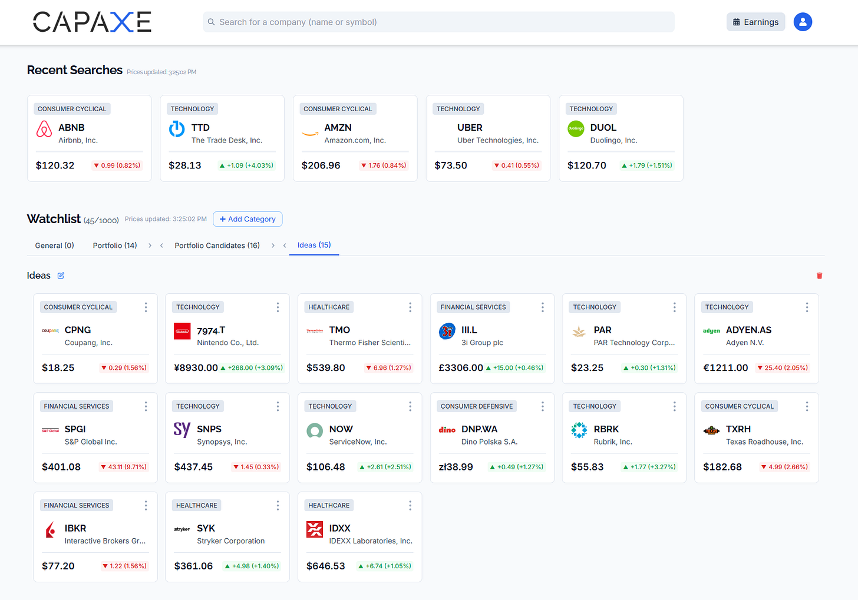
Task: Open the user profile avatar icon
Action: point(803,22)
